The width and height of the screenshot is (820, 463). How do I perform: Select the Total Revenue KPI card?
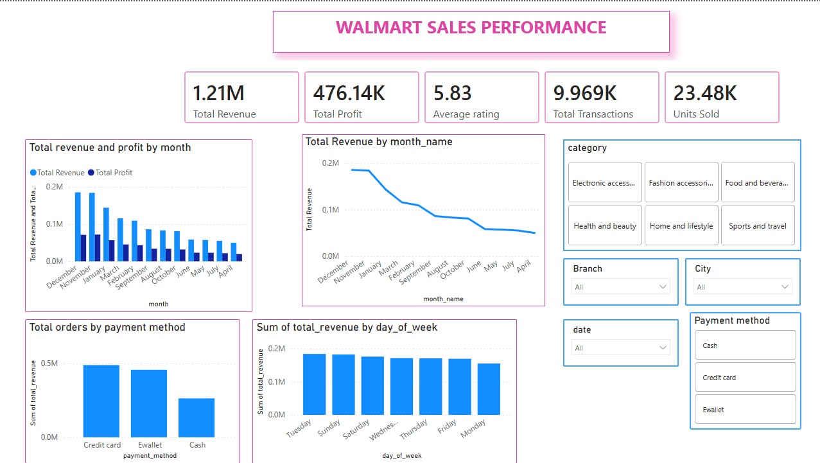pyautogui.click(x=241, y=97)
